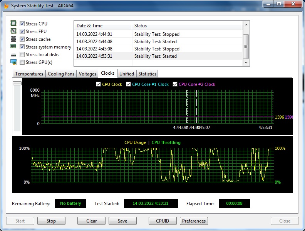Save the test results
Viewport: 305px width, 231px height.
122,221
